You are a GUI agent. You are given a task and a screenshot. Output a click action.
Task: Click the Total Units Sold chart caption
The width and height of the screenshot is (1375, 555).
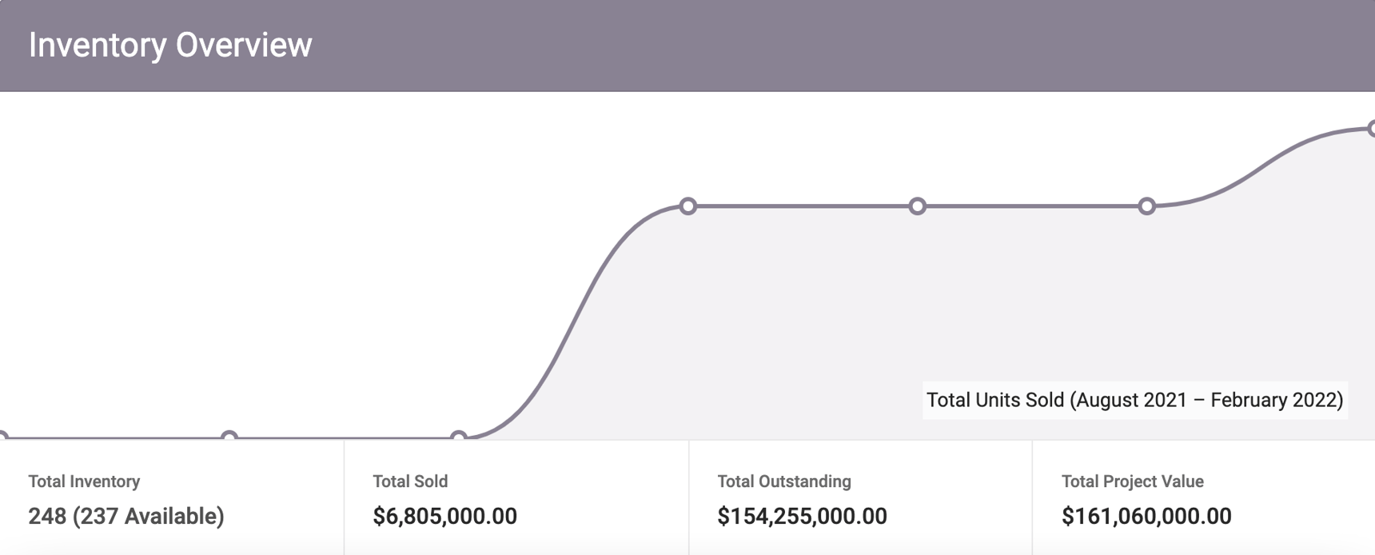coord(1134,400)
